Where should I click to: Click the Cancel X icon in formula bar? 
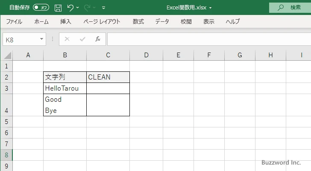pos(67,39)
